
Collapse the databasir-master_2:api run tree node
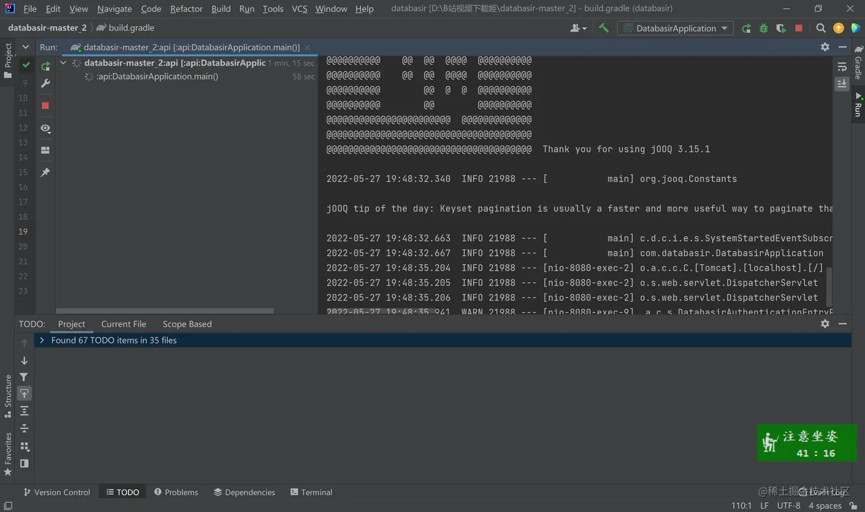[64, 63]
